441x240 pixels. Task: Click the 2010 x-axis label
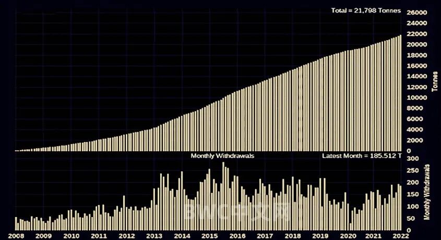pos(71,236)
